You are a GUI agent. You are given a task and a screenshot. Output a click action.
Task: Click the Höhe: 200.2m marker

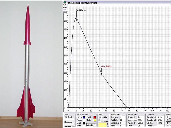pyautogui.click(x=106, y=66)
